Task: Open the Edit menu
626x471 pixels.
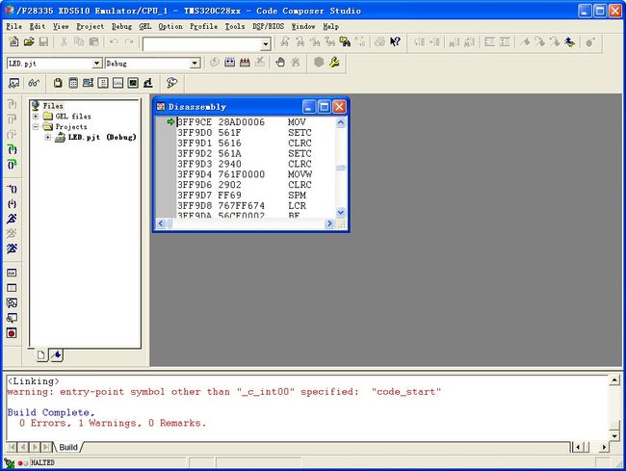Action: click(38, 26)
